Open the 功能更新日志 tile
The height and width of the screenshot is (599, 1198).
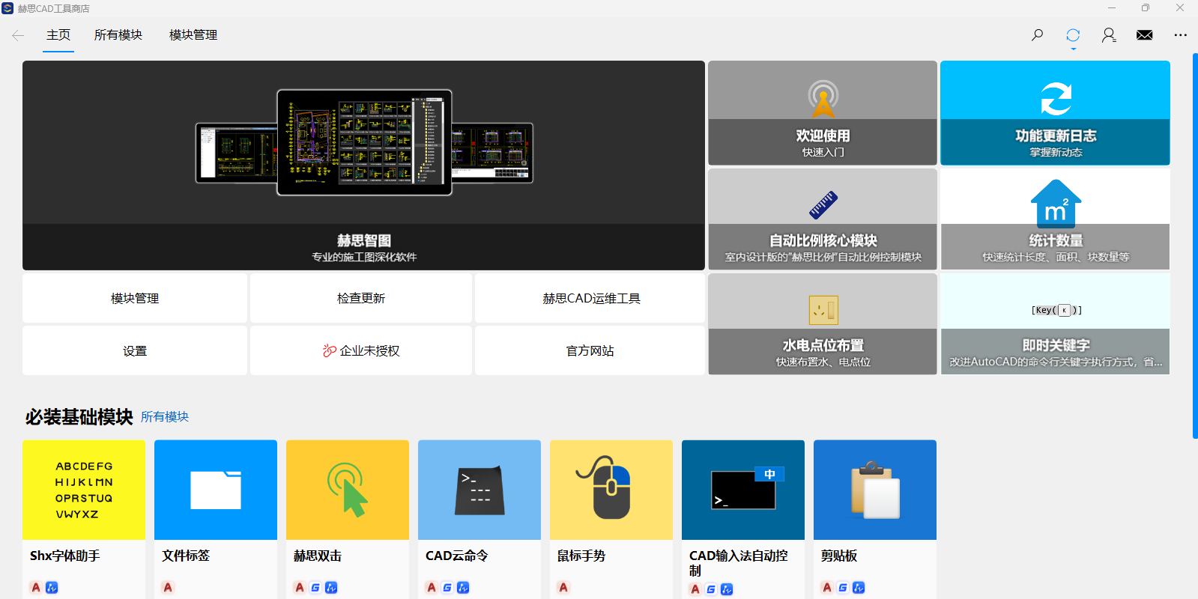click(1055, 113)
